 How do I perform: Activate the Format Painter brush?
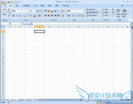coord(9,16)
